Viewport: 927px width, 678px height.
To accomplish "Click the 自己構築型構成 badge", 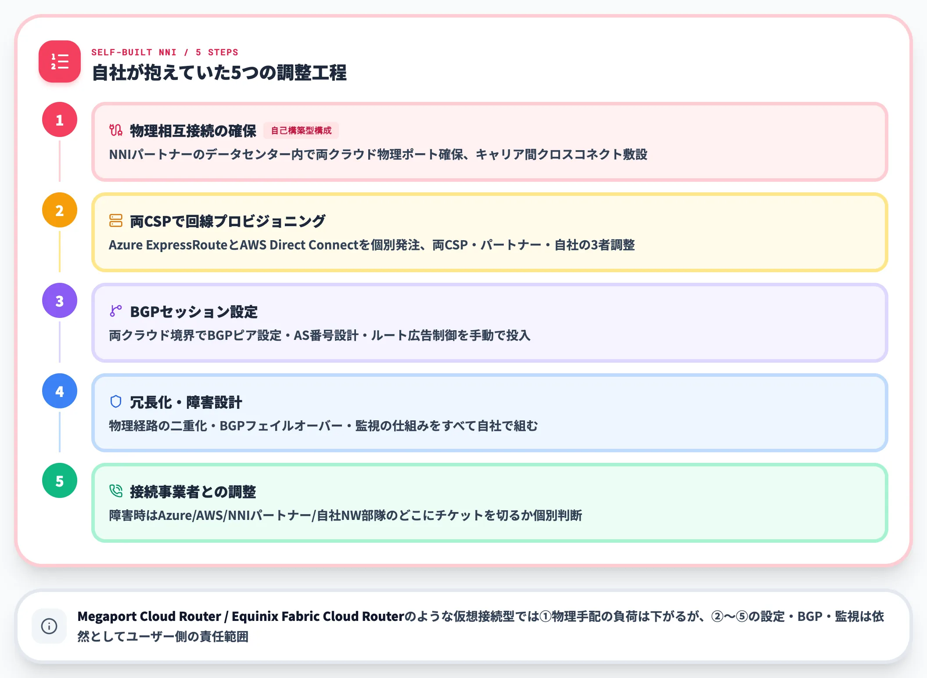I will click(301, 130).
